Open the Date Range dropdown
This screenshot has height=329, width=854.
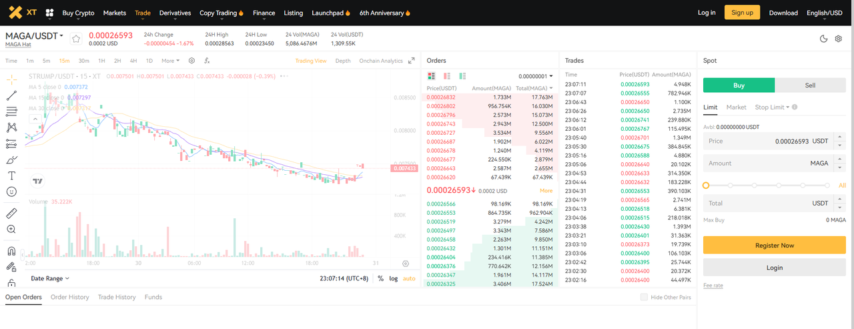50,278
